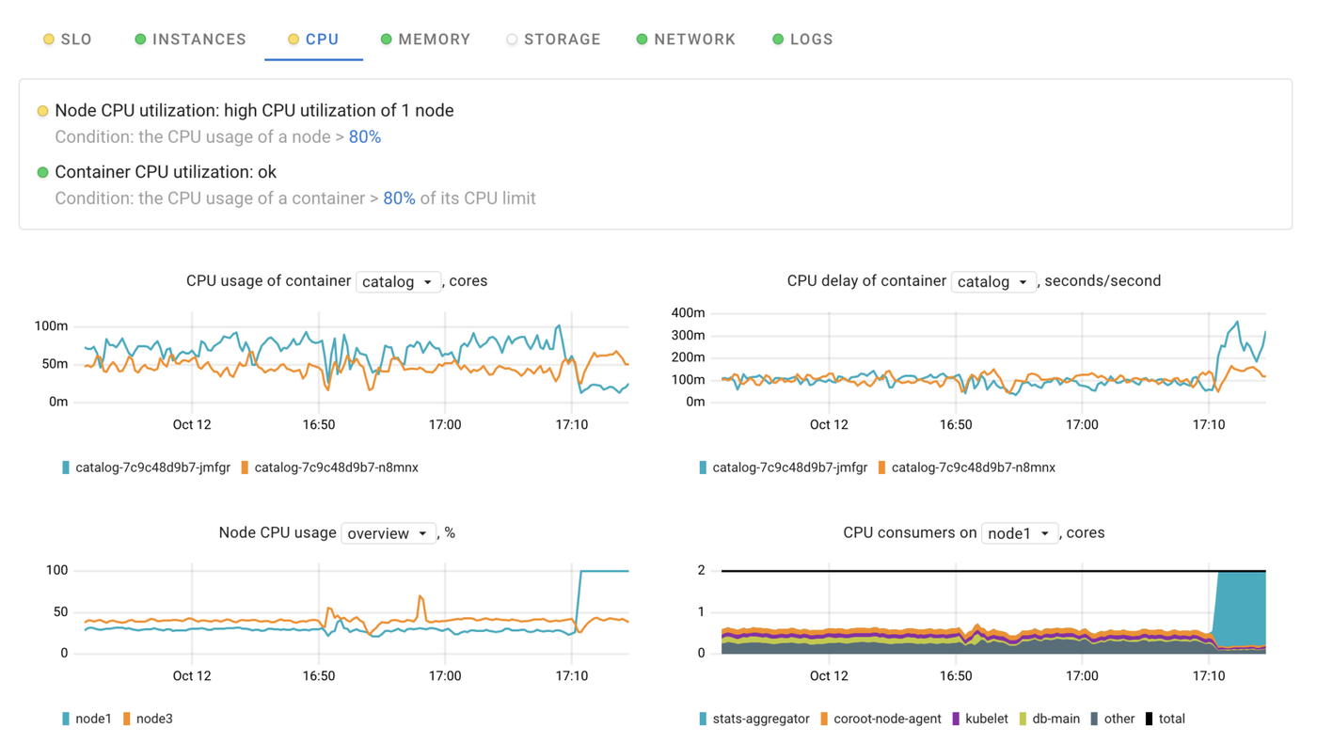Screen dimensions: 1317x744
Task: Open the overview dropdown for Node CPU usage
Action: (389, 532)
